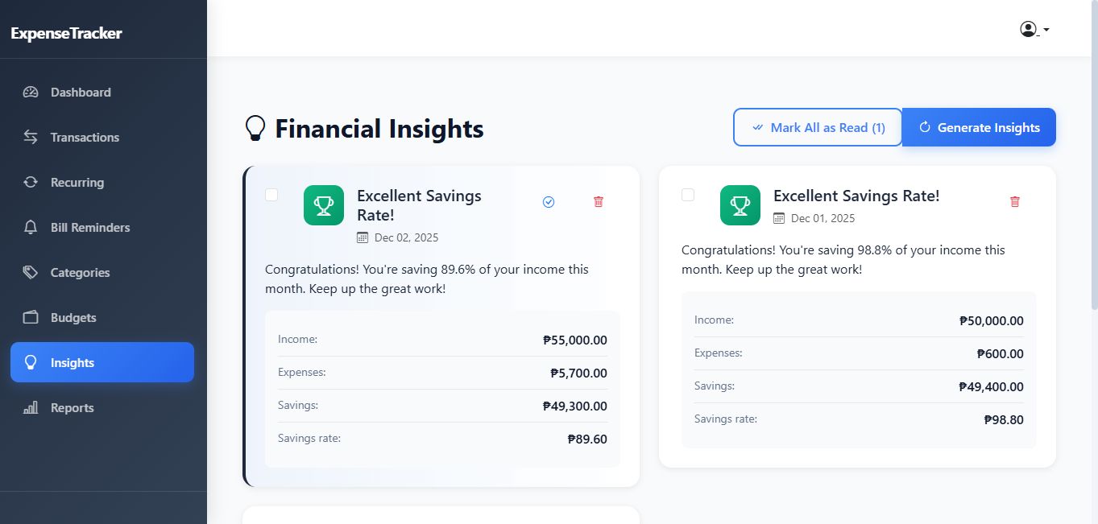This screenshot has height=524, width=1098.
Task: Click the Generate Insights button
Action: [x=979, y=127]
